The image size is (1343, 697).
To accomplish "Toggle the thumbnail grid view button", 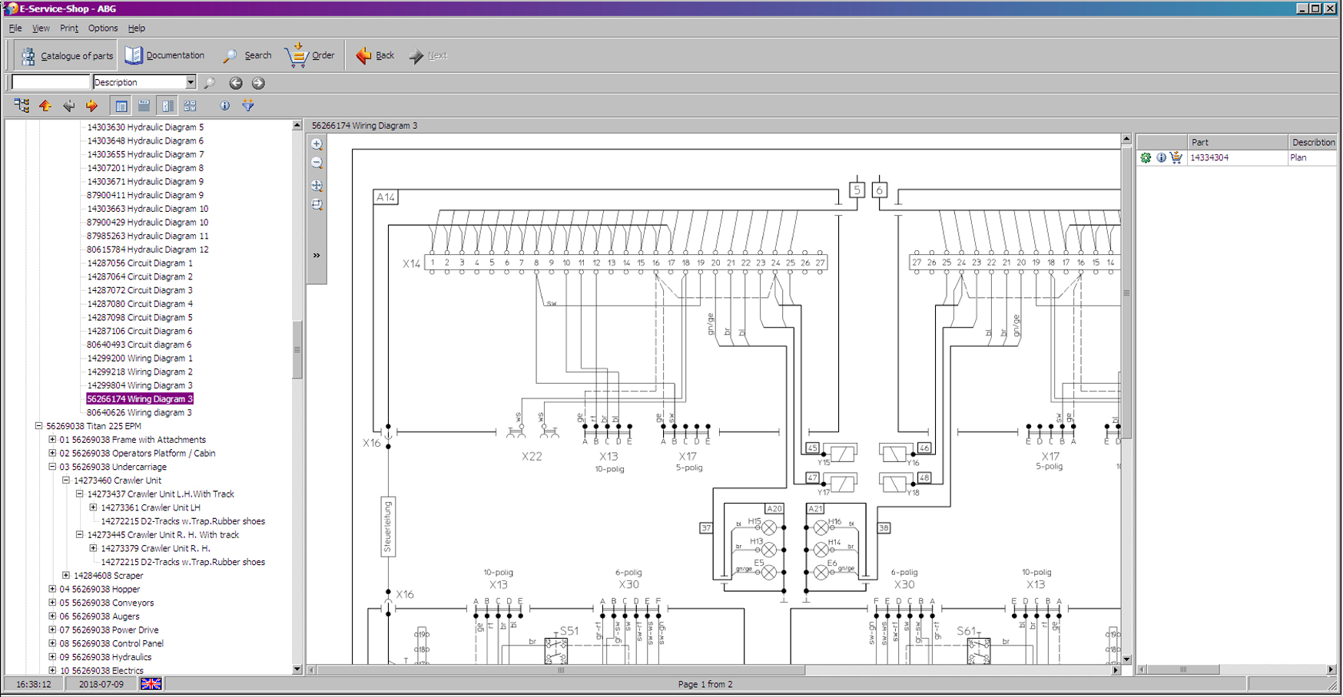I will 190,106.
